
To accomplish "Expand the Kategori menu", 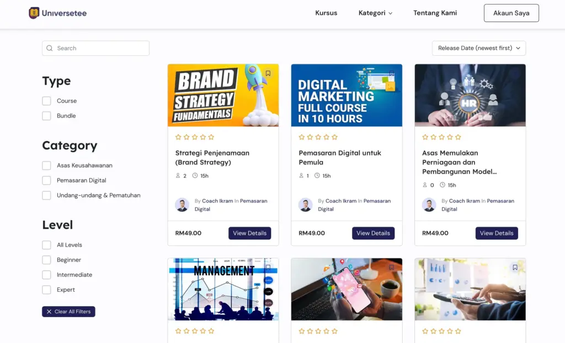I will tap(375, 13).
